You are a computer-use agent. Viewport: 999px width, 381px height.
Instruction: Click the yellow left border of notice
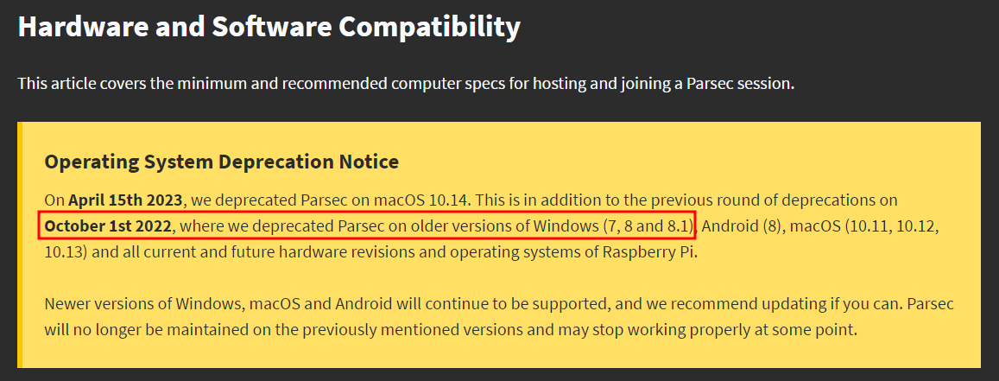pos(20,244)
